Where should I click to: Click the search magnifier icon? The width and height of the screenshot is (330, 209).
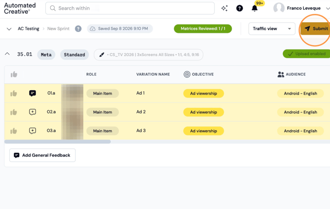(53, 8)
